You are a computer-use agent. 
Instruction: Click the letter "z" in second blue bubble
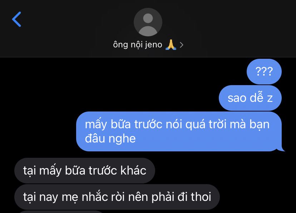[x=270, y=98]
